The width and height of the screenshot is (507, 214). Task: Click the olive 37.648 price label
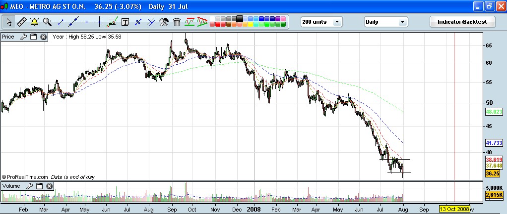click(494, 166)
